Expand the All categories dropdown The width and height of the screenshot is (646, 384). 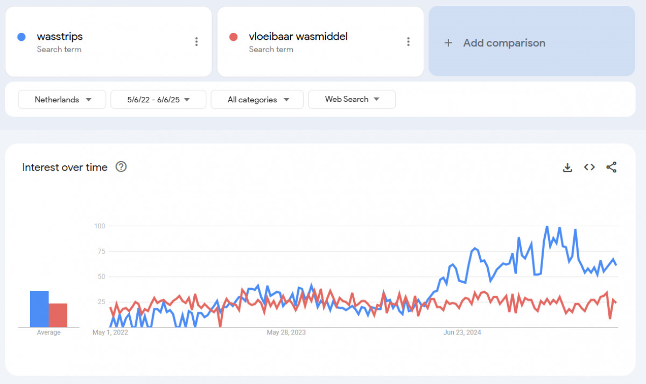point(257,100)
